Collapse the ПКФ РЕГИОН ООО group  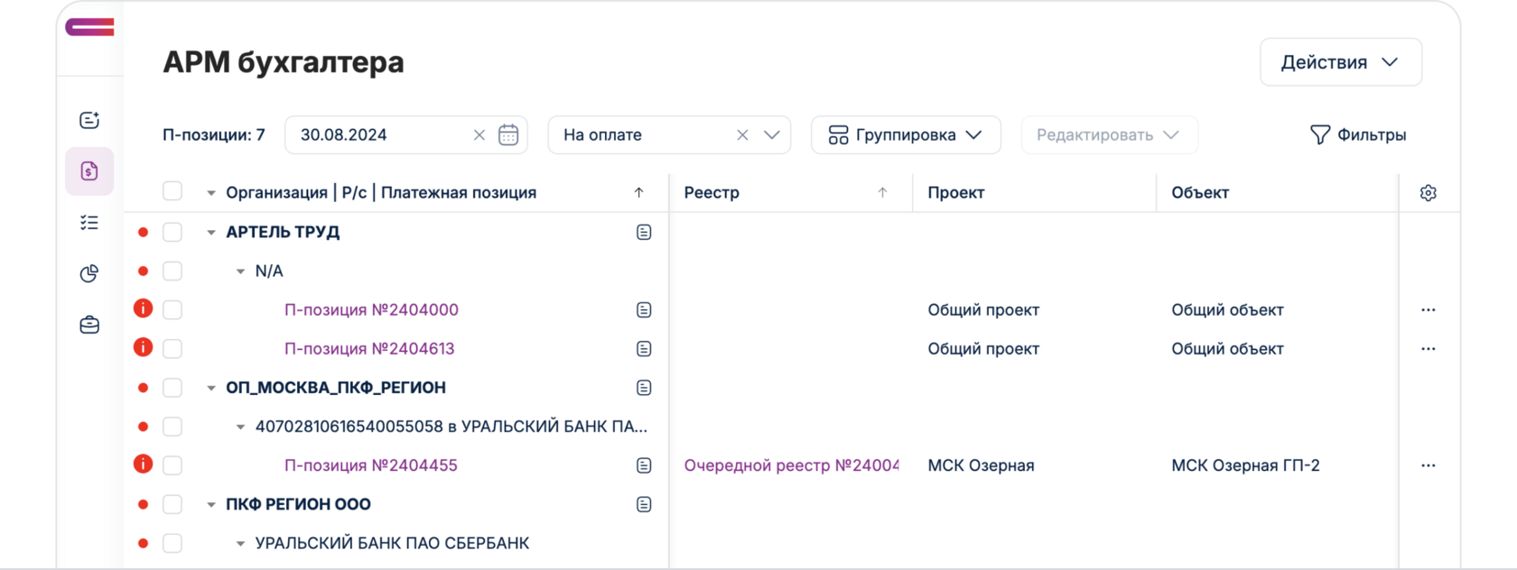click(211, 505)
